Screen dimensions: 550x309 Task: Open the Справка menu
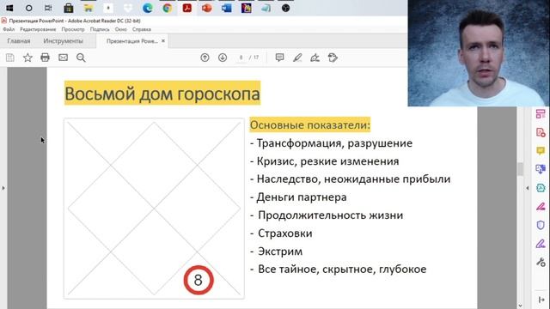coord(141,29)
